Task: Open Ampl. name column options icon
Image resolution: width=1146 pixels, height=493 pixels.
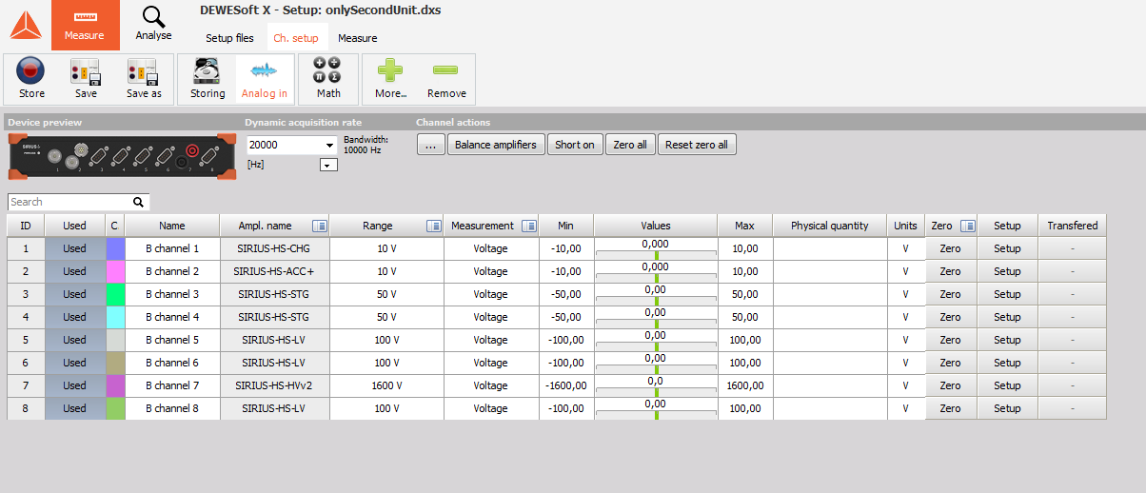Action: 320,226
